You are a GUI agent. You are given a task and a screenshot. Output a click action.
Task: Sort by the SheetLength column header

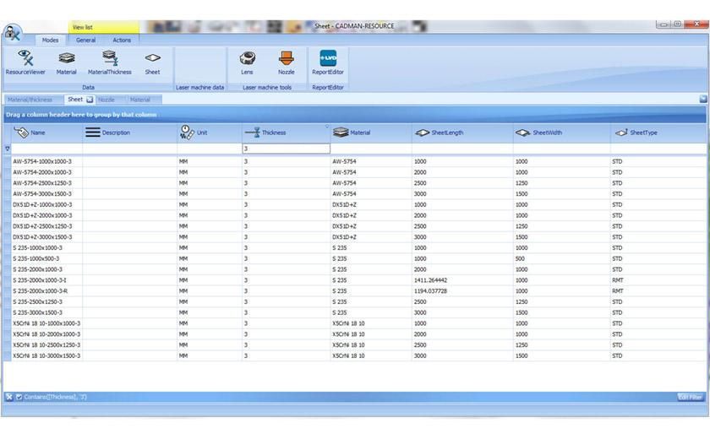pyautogui.click(x=462, y=133)
